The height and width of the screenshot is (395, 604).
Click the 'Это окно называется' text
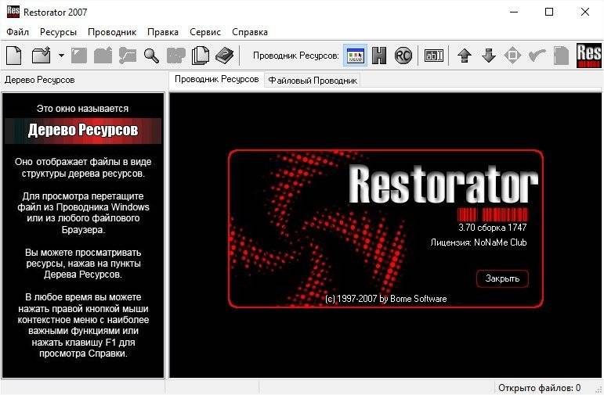(82, 109)
